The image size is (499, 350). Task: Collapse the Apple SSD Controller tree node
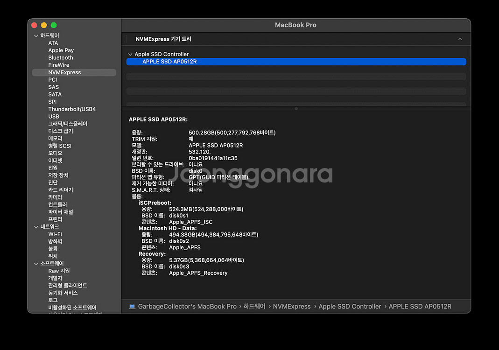pyautogui.click(x=130, y=55)
